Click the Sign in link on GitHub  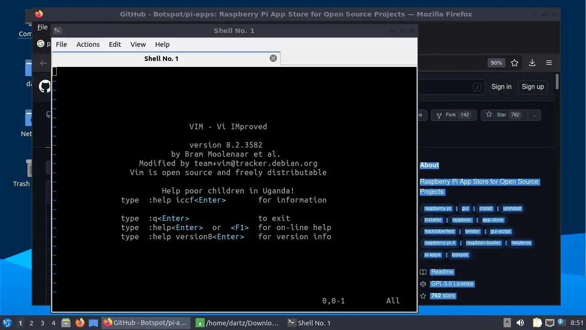[501, 87]
